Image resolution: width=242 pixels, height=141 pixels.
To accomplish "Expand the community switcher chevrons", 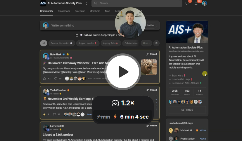I will [x=87, y=4].
